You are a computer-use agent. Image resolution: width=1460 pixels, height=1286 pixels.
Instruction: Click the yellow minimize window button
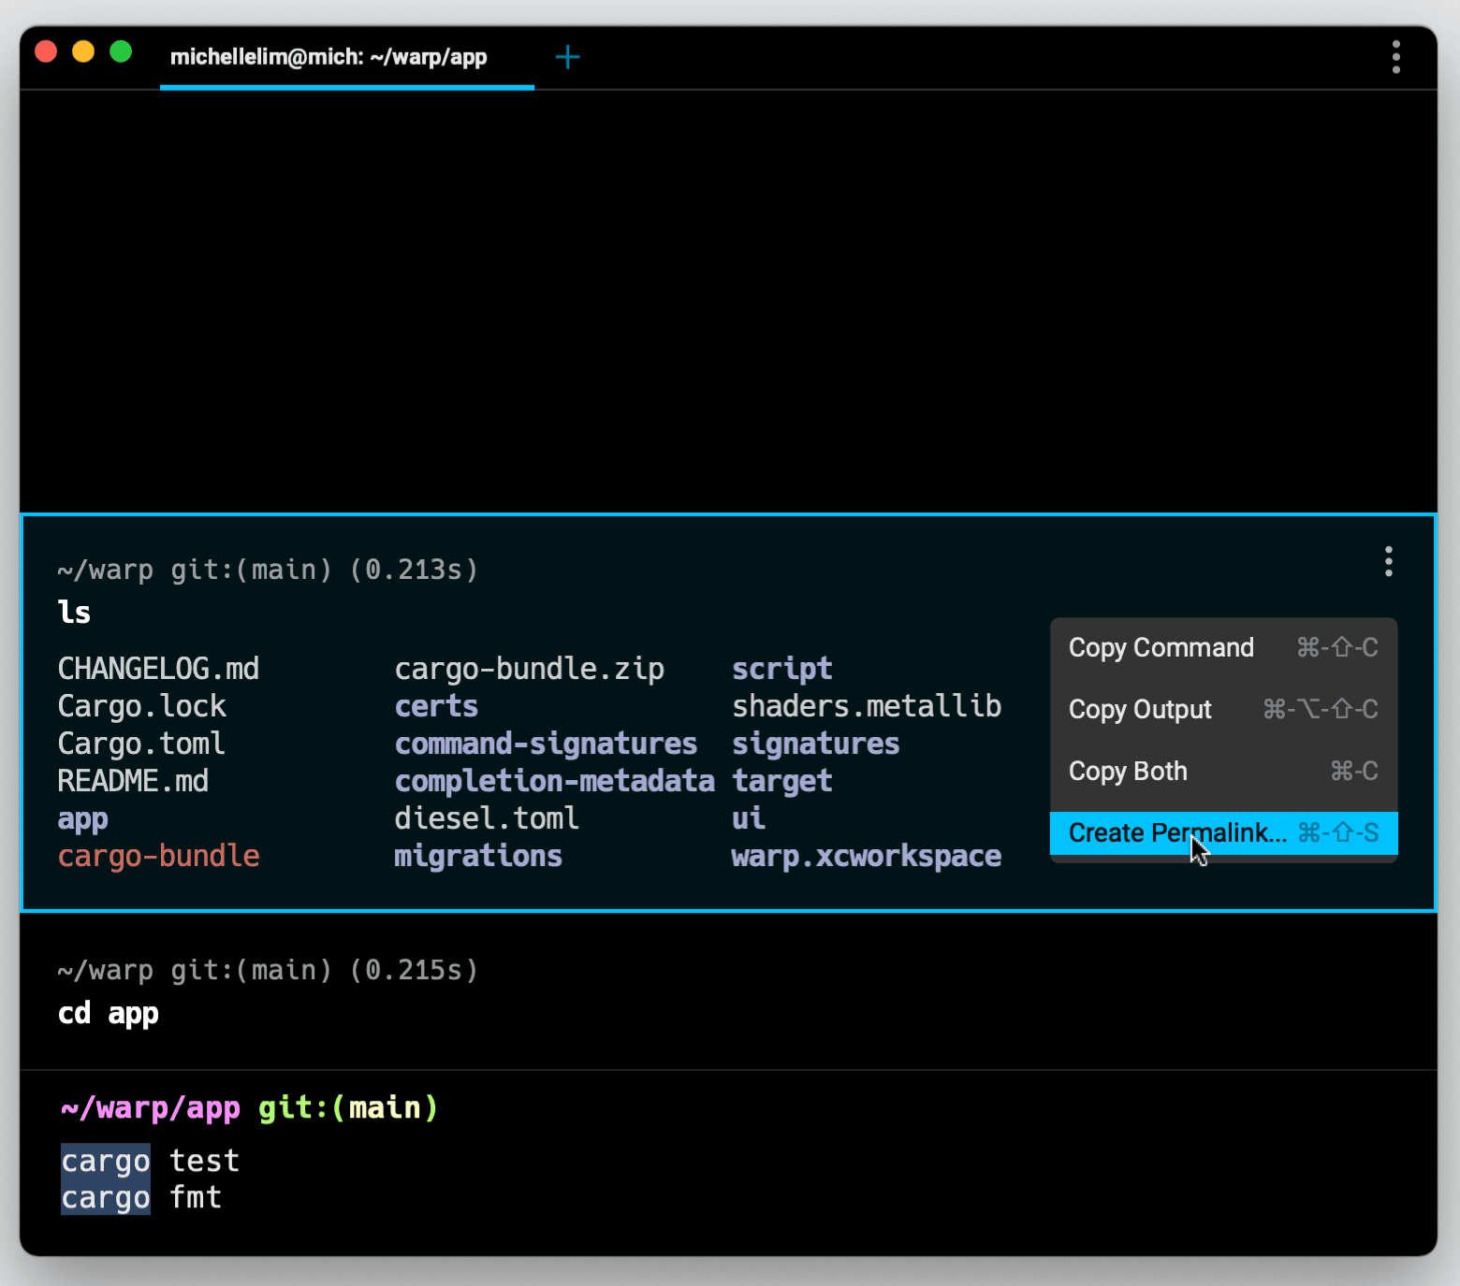tap(83, 51)
